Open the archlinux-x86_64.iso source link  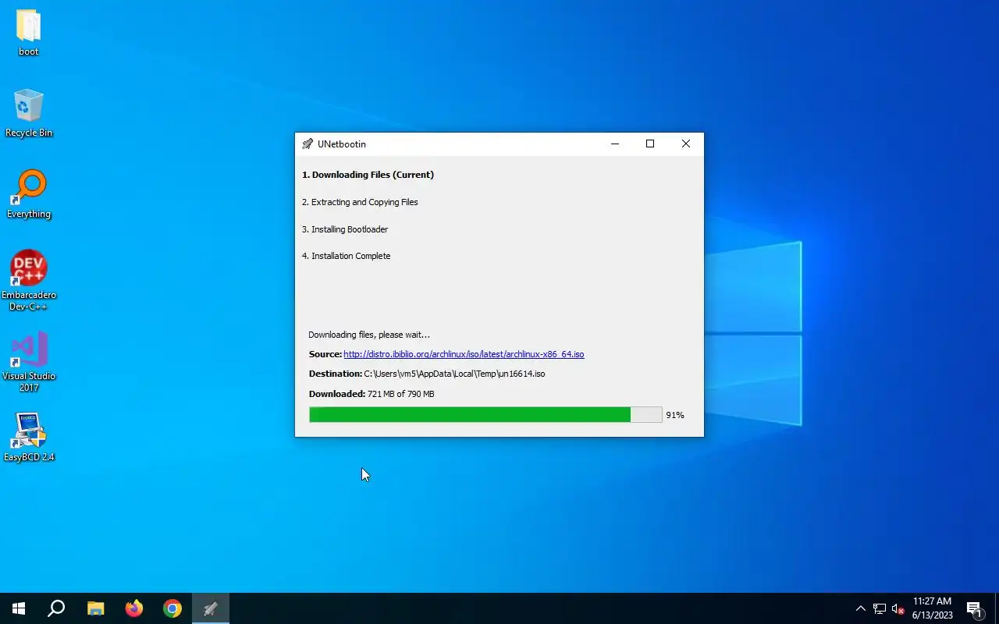click(464, 354)
